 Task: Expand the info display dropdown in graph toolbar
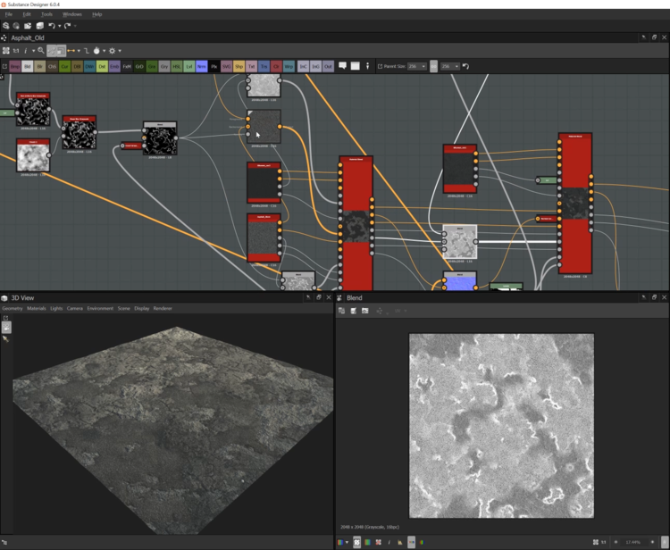point(33,51)
